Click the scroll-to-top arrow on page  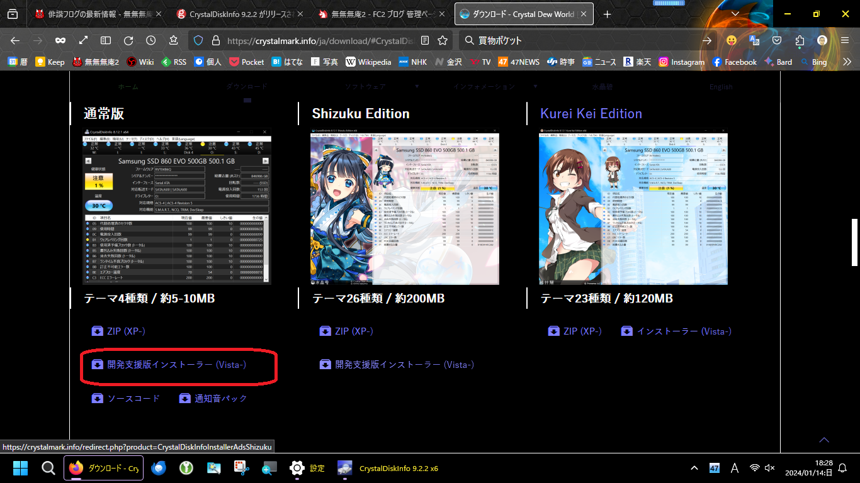coord(824,440)
